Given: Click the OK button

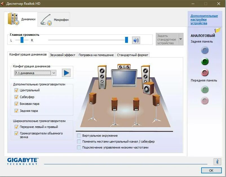Looking at the screenshot, I should [x=211, y=170].
